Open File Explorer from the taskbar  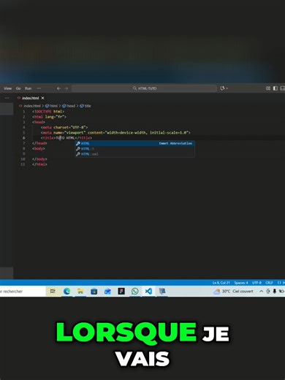point(80,291)
